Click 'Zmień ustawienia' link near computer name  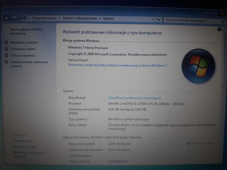point(202,143)
